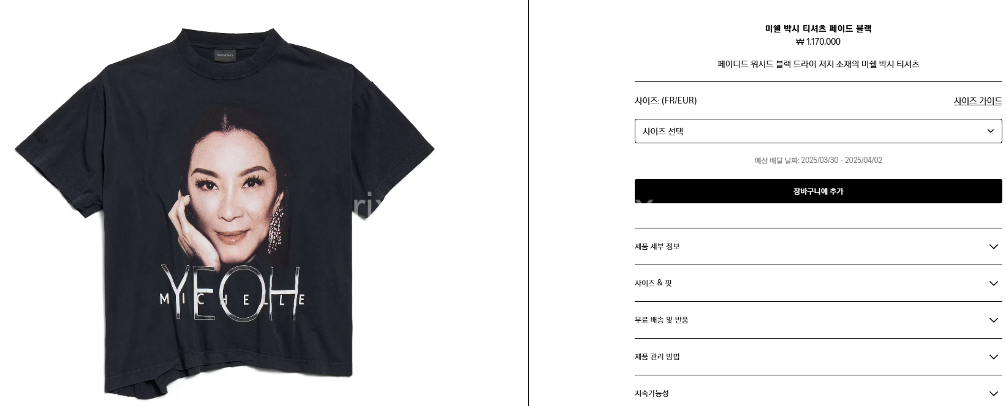This screenshot has height=406, width=1006.
Task: Click the estimated delivery date text
Action: [x=818, y=160]
